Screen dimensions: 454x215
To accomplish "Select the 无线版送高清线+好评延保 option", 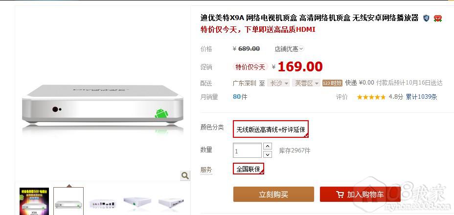I will [x=271, y=129].
